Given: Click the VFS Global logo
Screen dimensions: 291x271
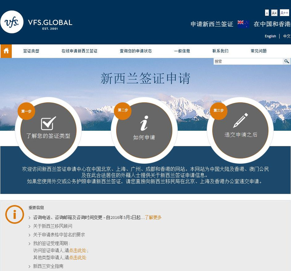Looking at the screenshot, I should tap(36, 23).
